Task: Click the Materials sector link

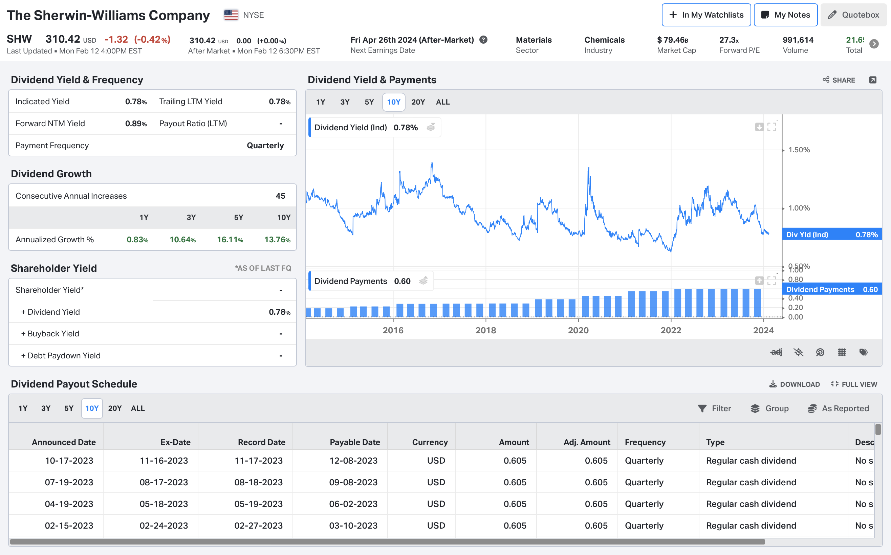Action: click(x=534, y=40)
